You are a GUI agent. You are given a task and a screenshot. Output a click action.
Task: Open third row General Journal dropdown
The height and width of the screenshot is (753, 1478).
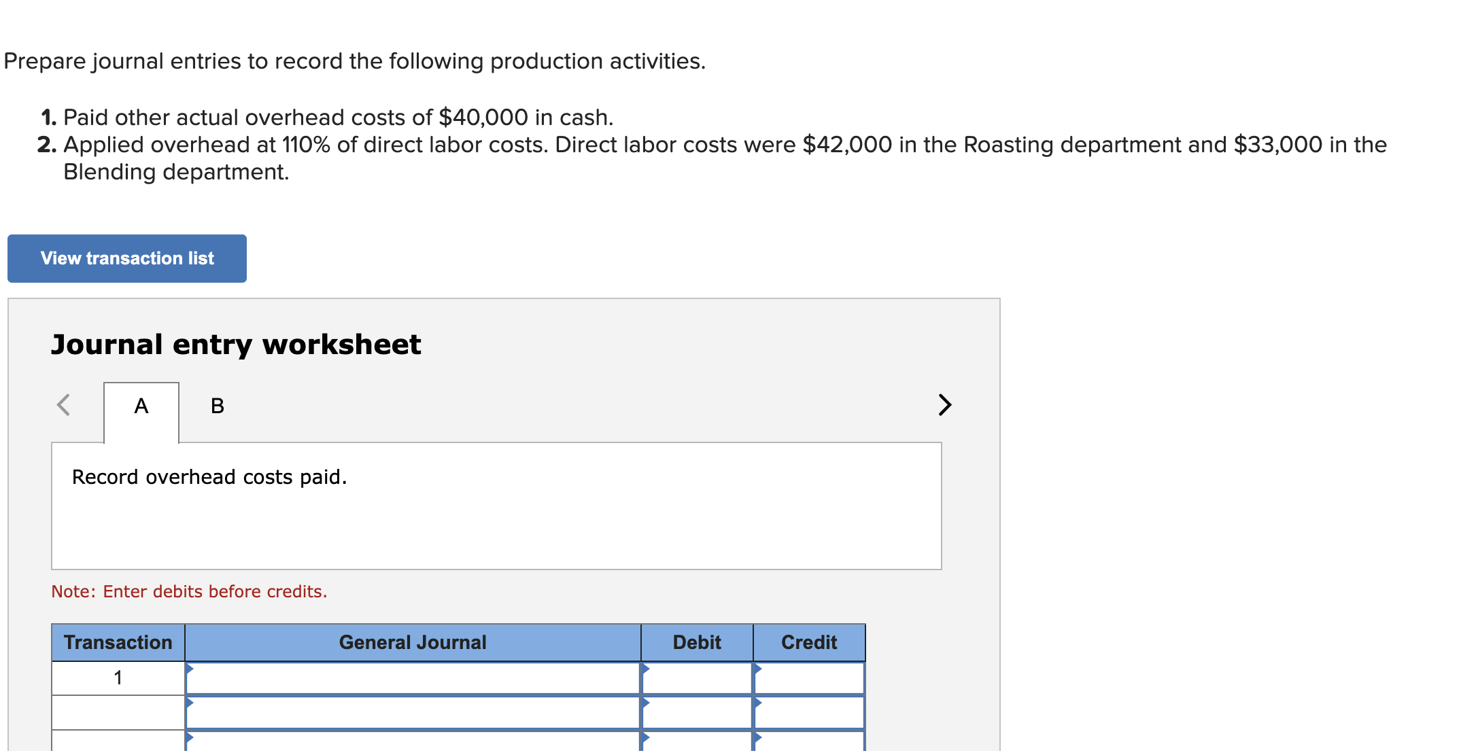[x=413, y=743]
